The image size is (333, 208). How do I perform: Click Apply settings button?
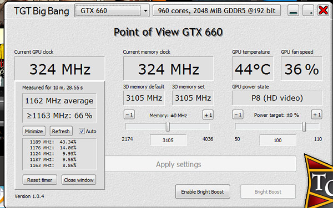200,164
